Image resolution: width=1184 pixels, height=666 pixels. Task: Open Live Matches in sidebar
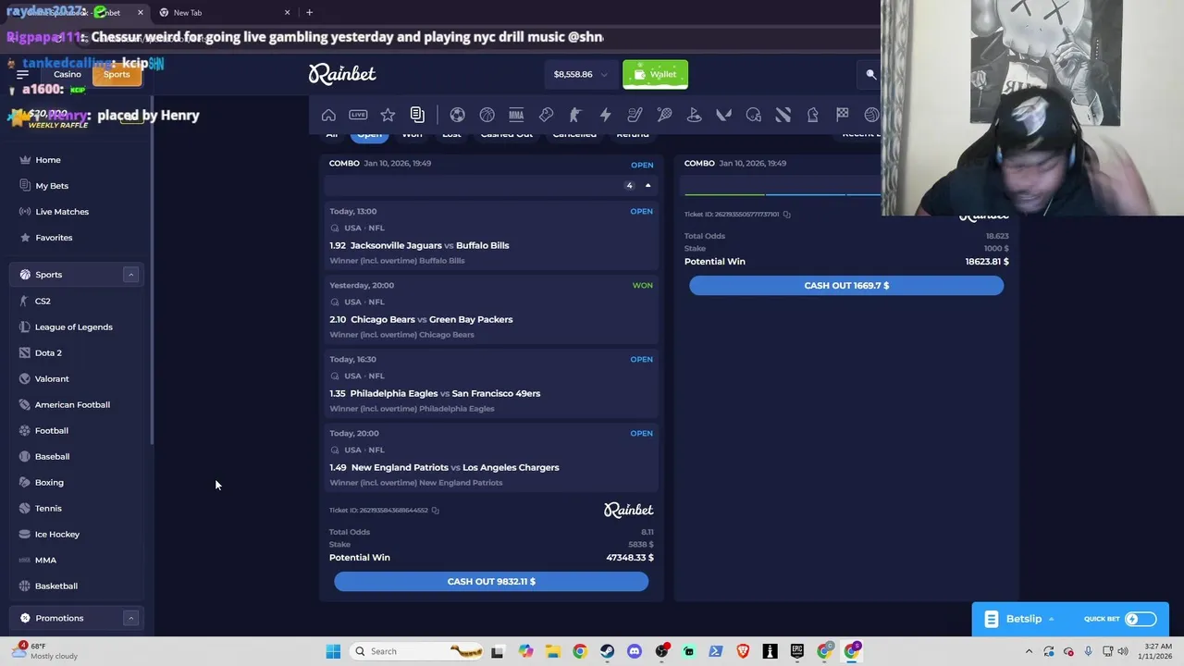(x=62, y=212)
